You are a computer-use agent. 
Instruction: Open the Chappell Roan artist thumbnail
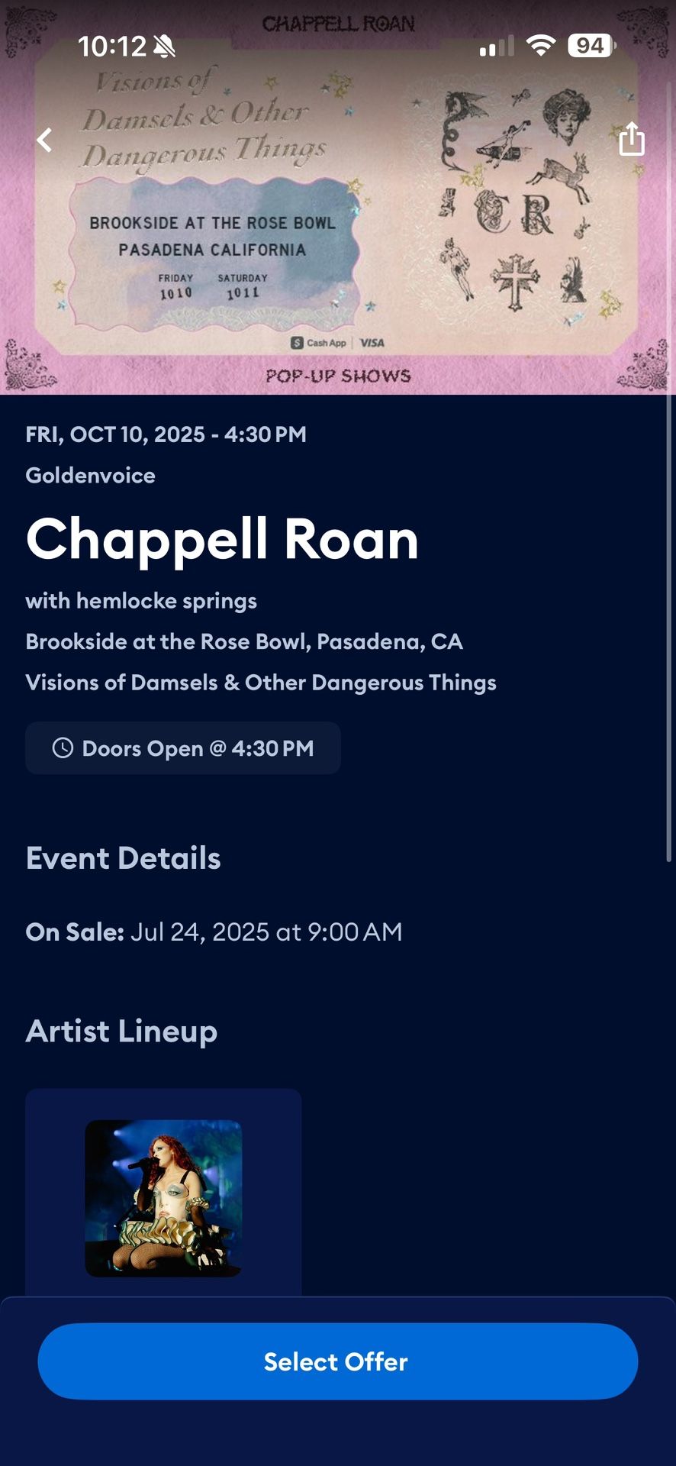click(163, 1198)
